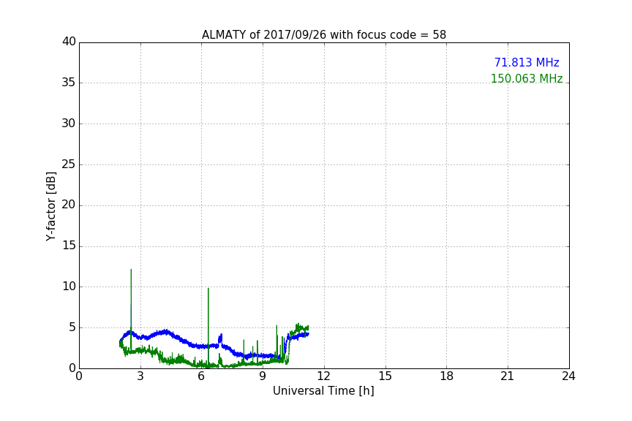Click y-axis tick label '5'
This screenshot has width=632, height=421.
point(72,327)
